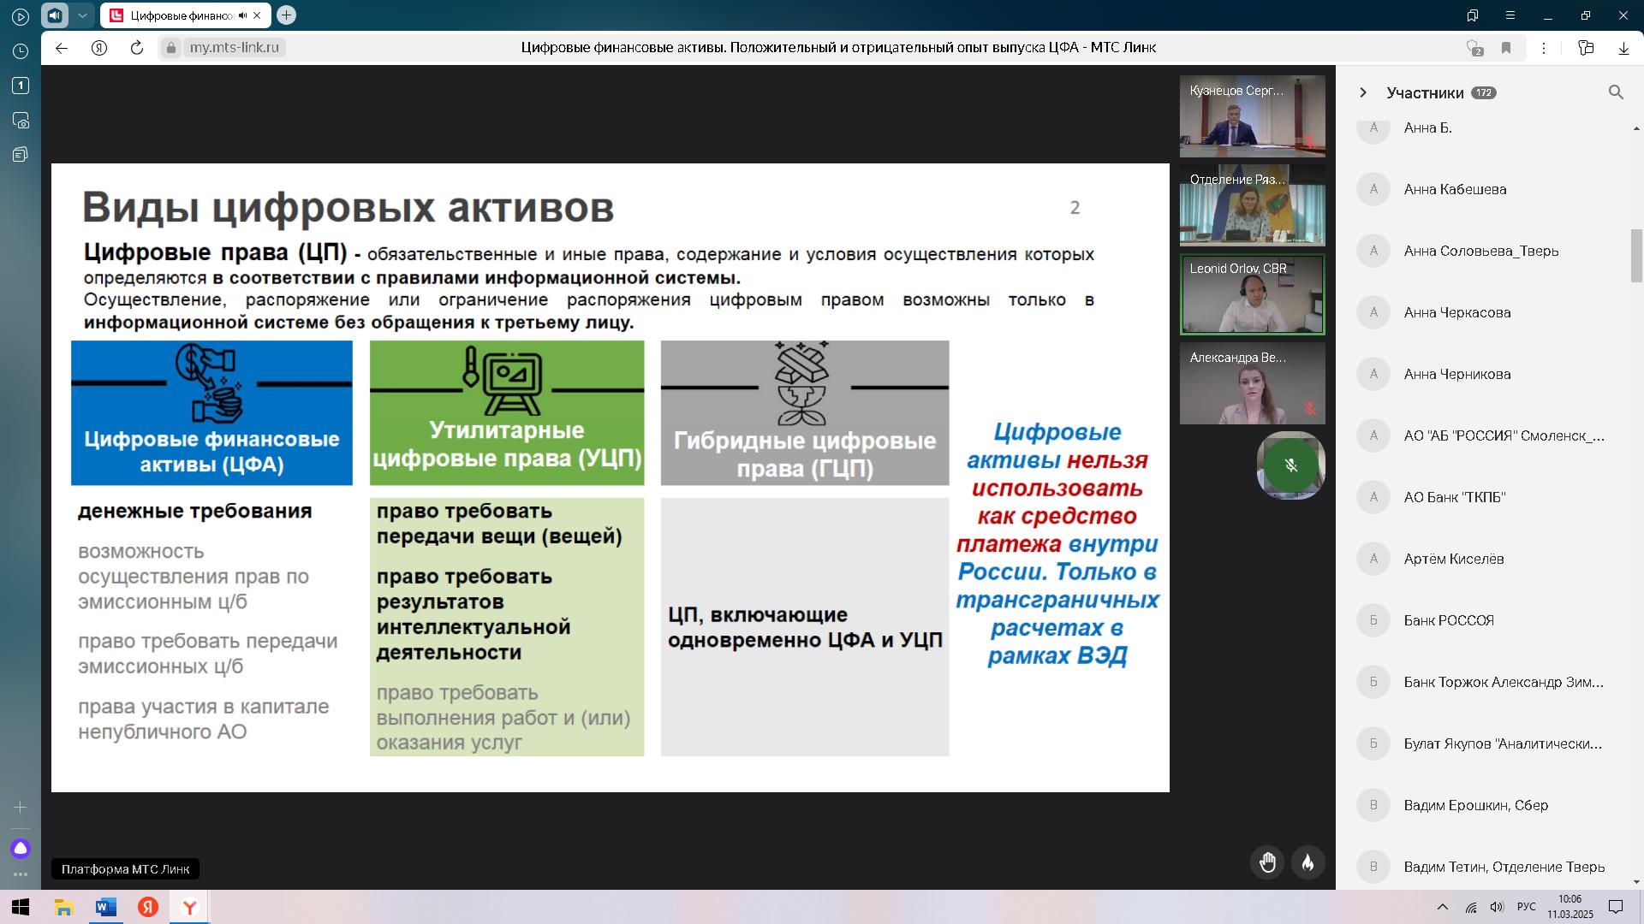Open screenshot tool in browser sidebar
Image resolution: width=1644 pixels, height=924 pixels.
click(x=21, y=121)
